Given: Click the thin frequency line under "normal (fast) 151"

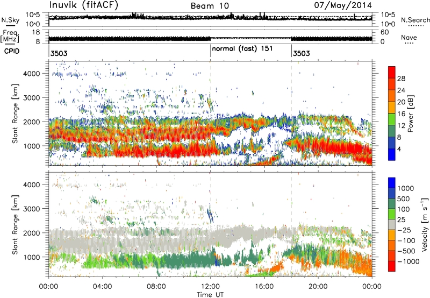Looking at the screenshot, I should 250,38.
